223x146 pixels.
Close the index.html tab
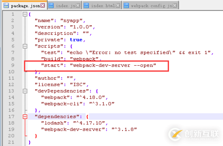tap(118, 6)
